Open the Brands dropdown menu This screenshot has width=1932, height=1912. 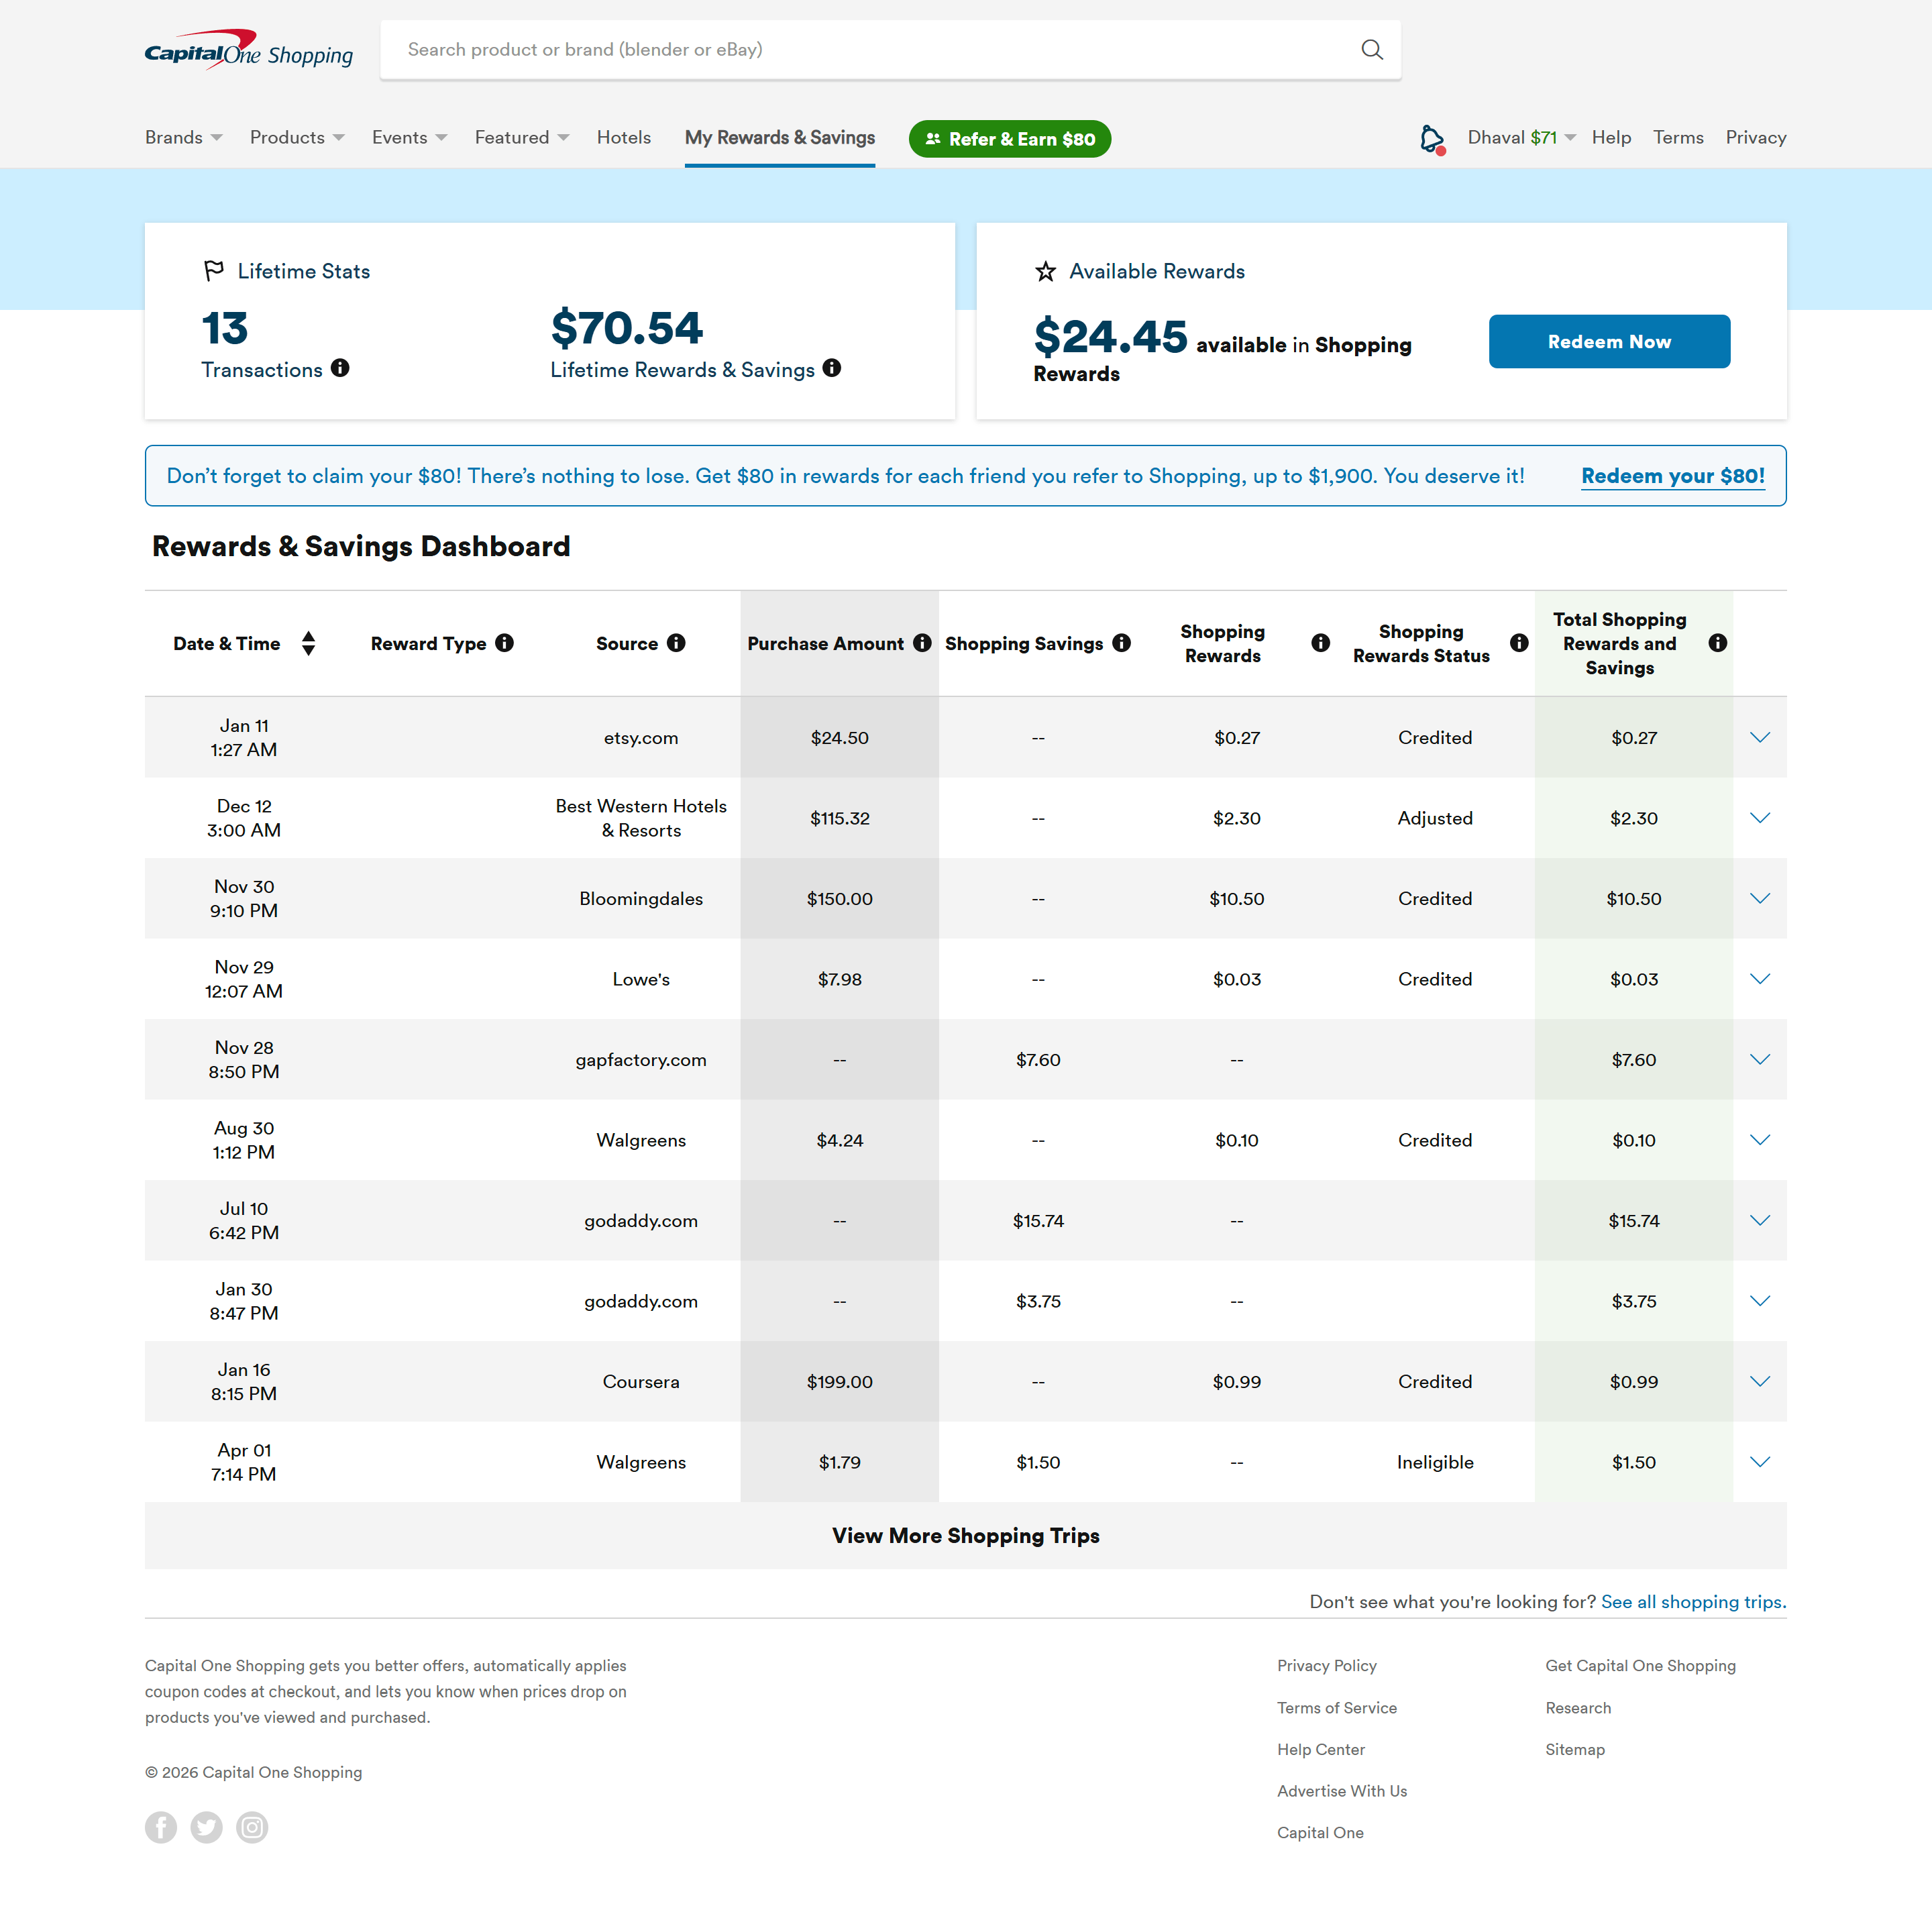(x=184, y=137)
